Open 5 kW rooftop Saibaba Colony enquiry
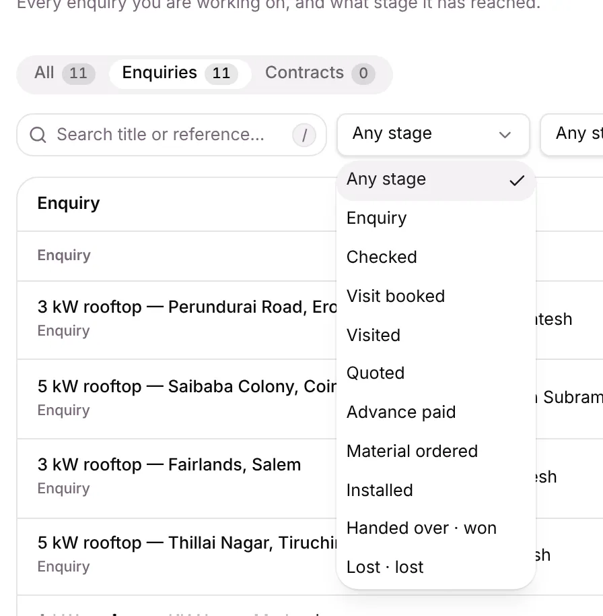 click(187, 387)
